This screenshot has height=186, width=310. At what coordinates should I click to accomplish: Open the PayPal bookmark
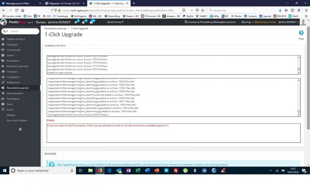(x=188, y=16)
